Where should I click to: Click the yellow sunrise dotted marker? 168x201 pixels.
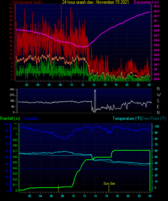click(58, 188)
